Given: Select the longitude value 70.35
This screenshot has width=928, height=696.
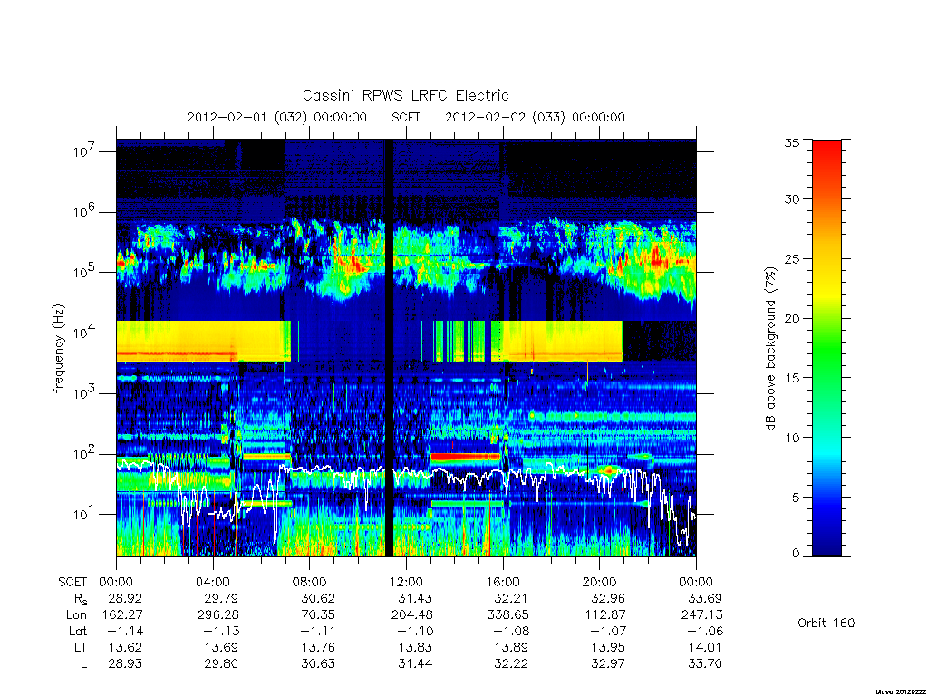Looking at the screenshot, I should [x=318, y=615].
